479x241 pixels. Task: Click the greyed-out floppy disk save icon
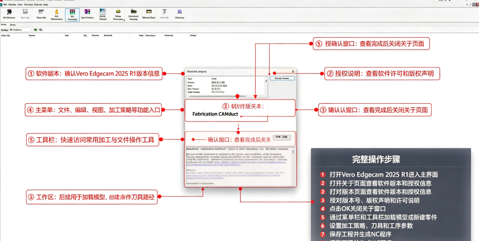click(x=25, y=12)
